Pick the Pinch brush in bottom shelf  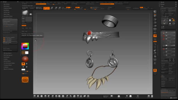point(45,96)
